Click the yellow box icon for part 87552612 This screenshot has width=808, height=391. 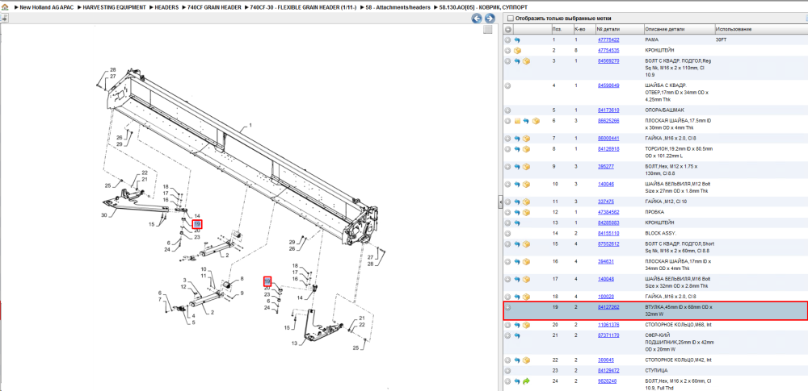pos(526,243)
